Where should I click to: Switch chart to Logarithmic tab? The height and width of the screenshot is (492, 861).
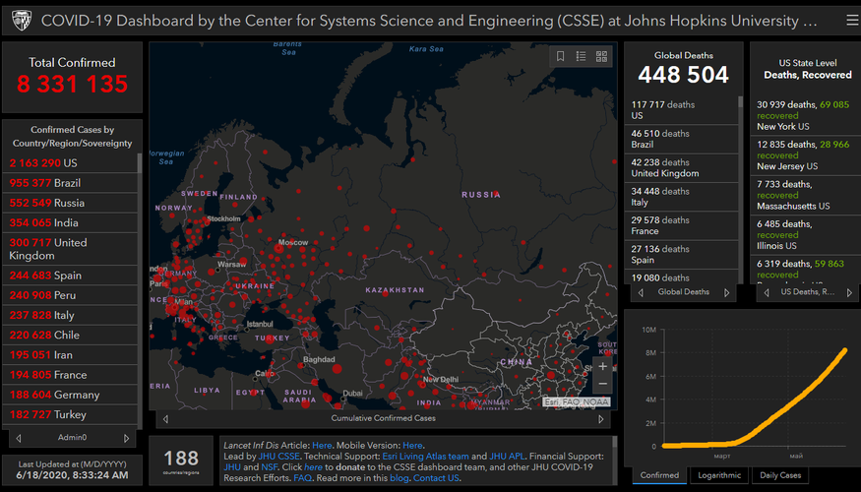click(718, 475)
